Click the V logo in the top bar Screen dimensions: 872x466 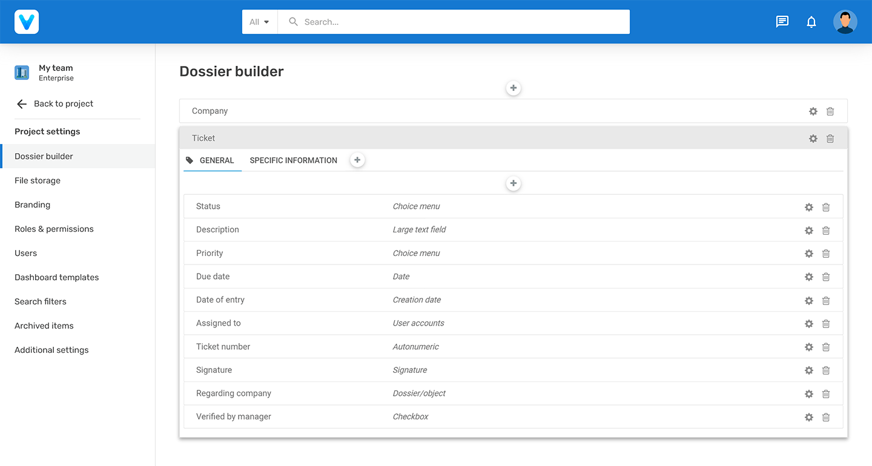tap(26, 21)
